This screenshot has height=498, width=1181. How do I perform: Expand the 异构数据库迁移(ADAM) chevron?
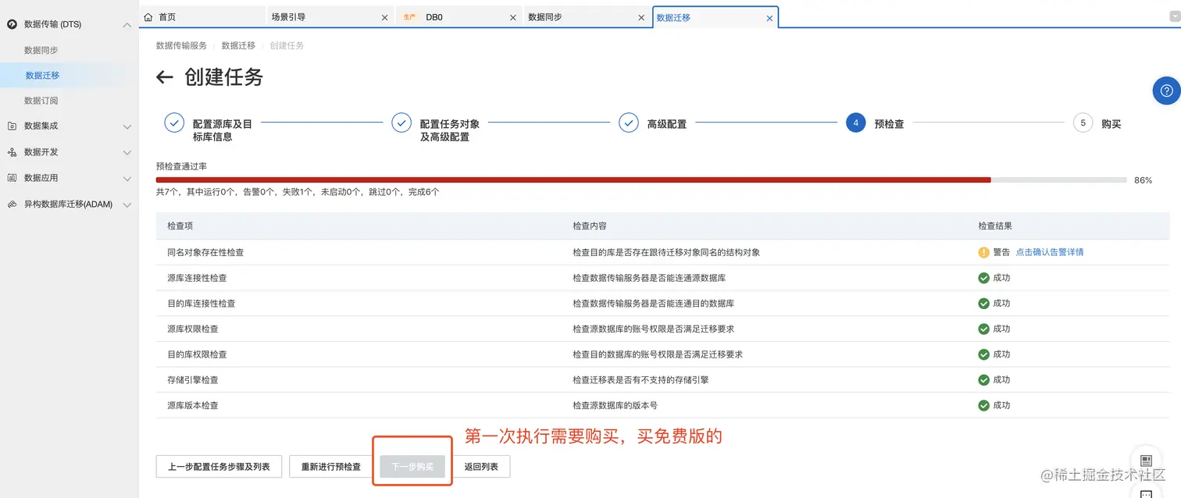click(x=127, y=205)
